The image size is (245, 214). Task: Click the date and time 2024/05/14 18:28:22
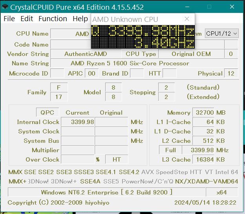coord(205,203)
